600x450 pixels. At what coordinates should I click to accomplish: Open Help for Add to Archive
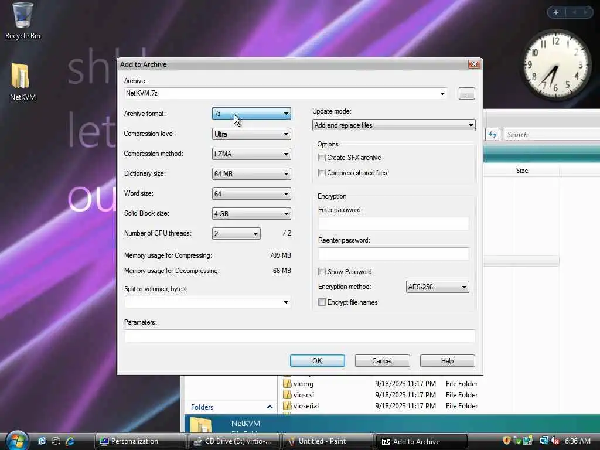tap(447, 360)
